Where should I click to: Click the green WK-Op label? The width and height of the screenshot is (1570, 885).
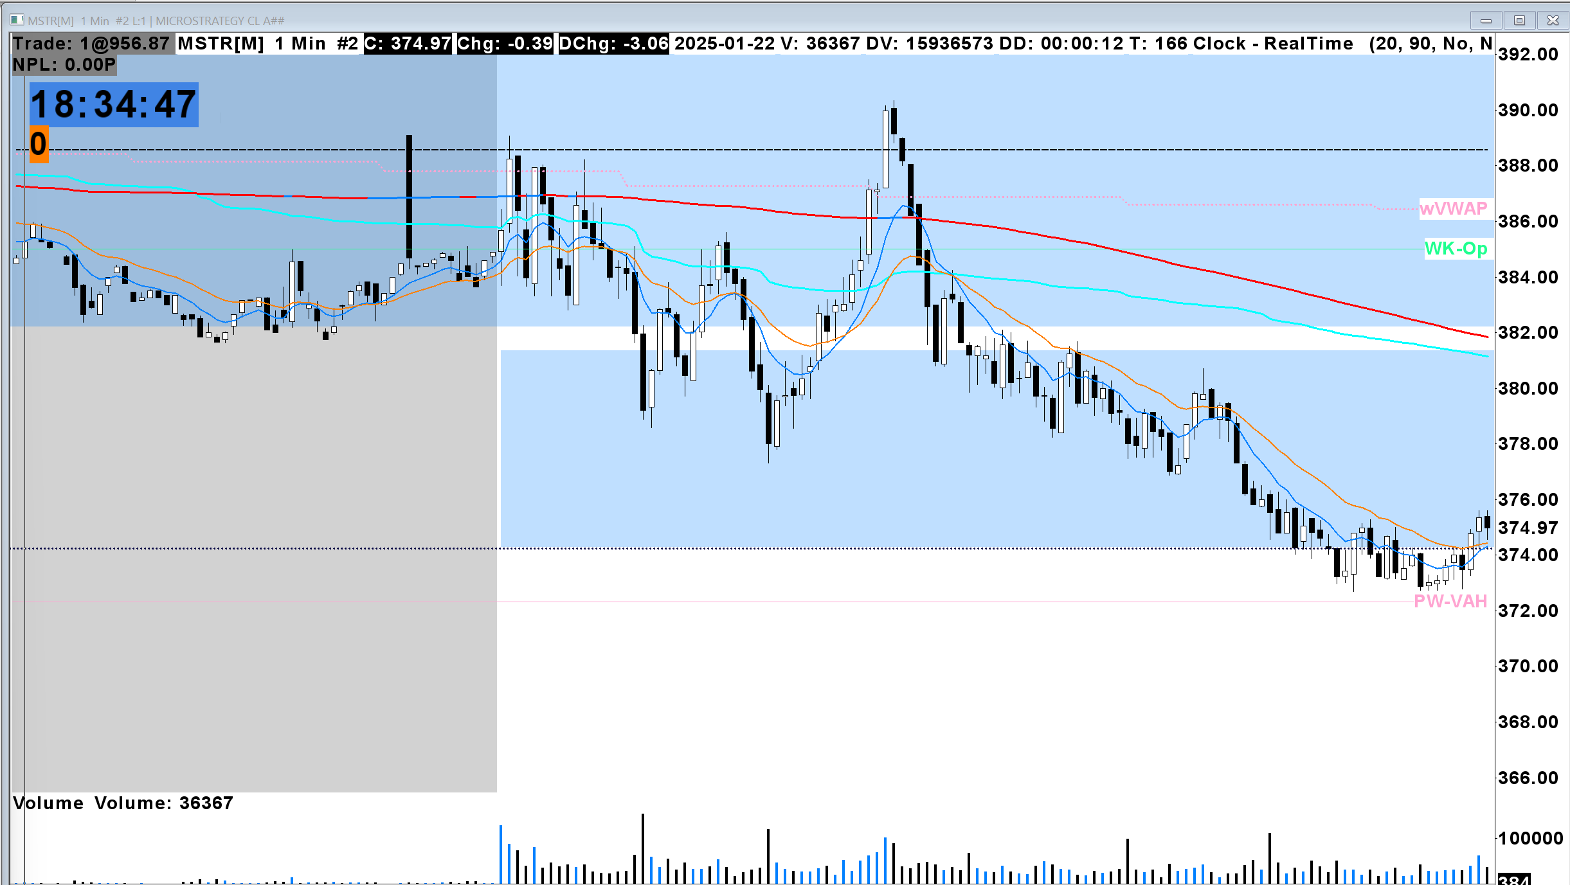[x=1456, y=249]
